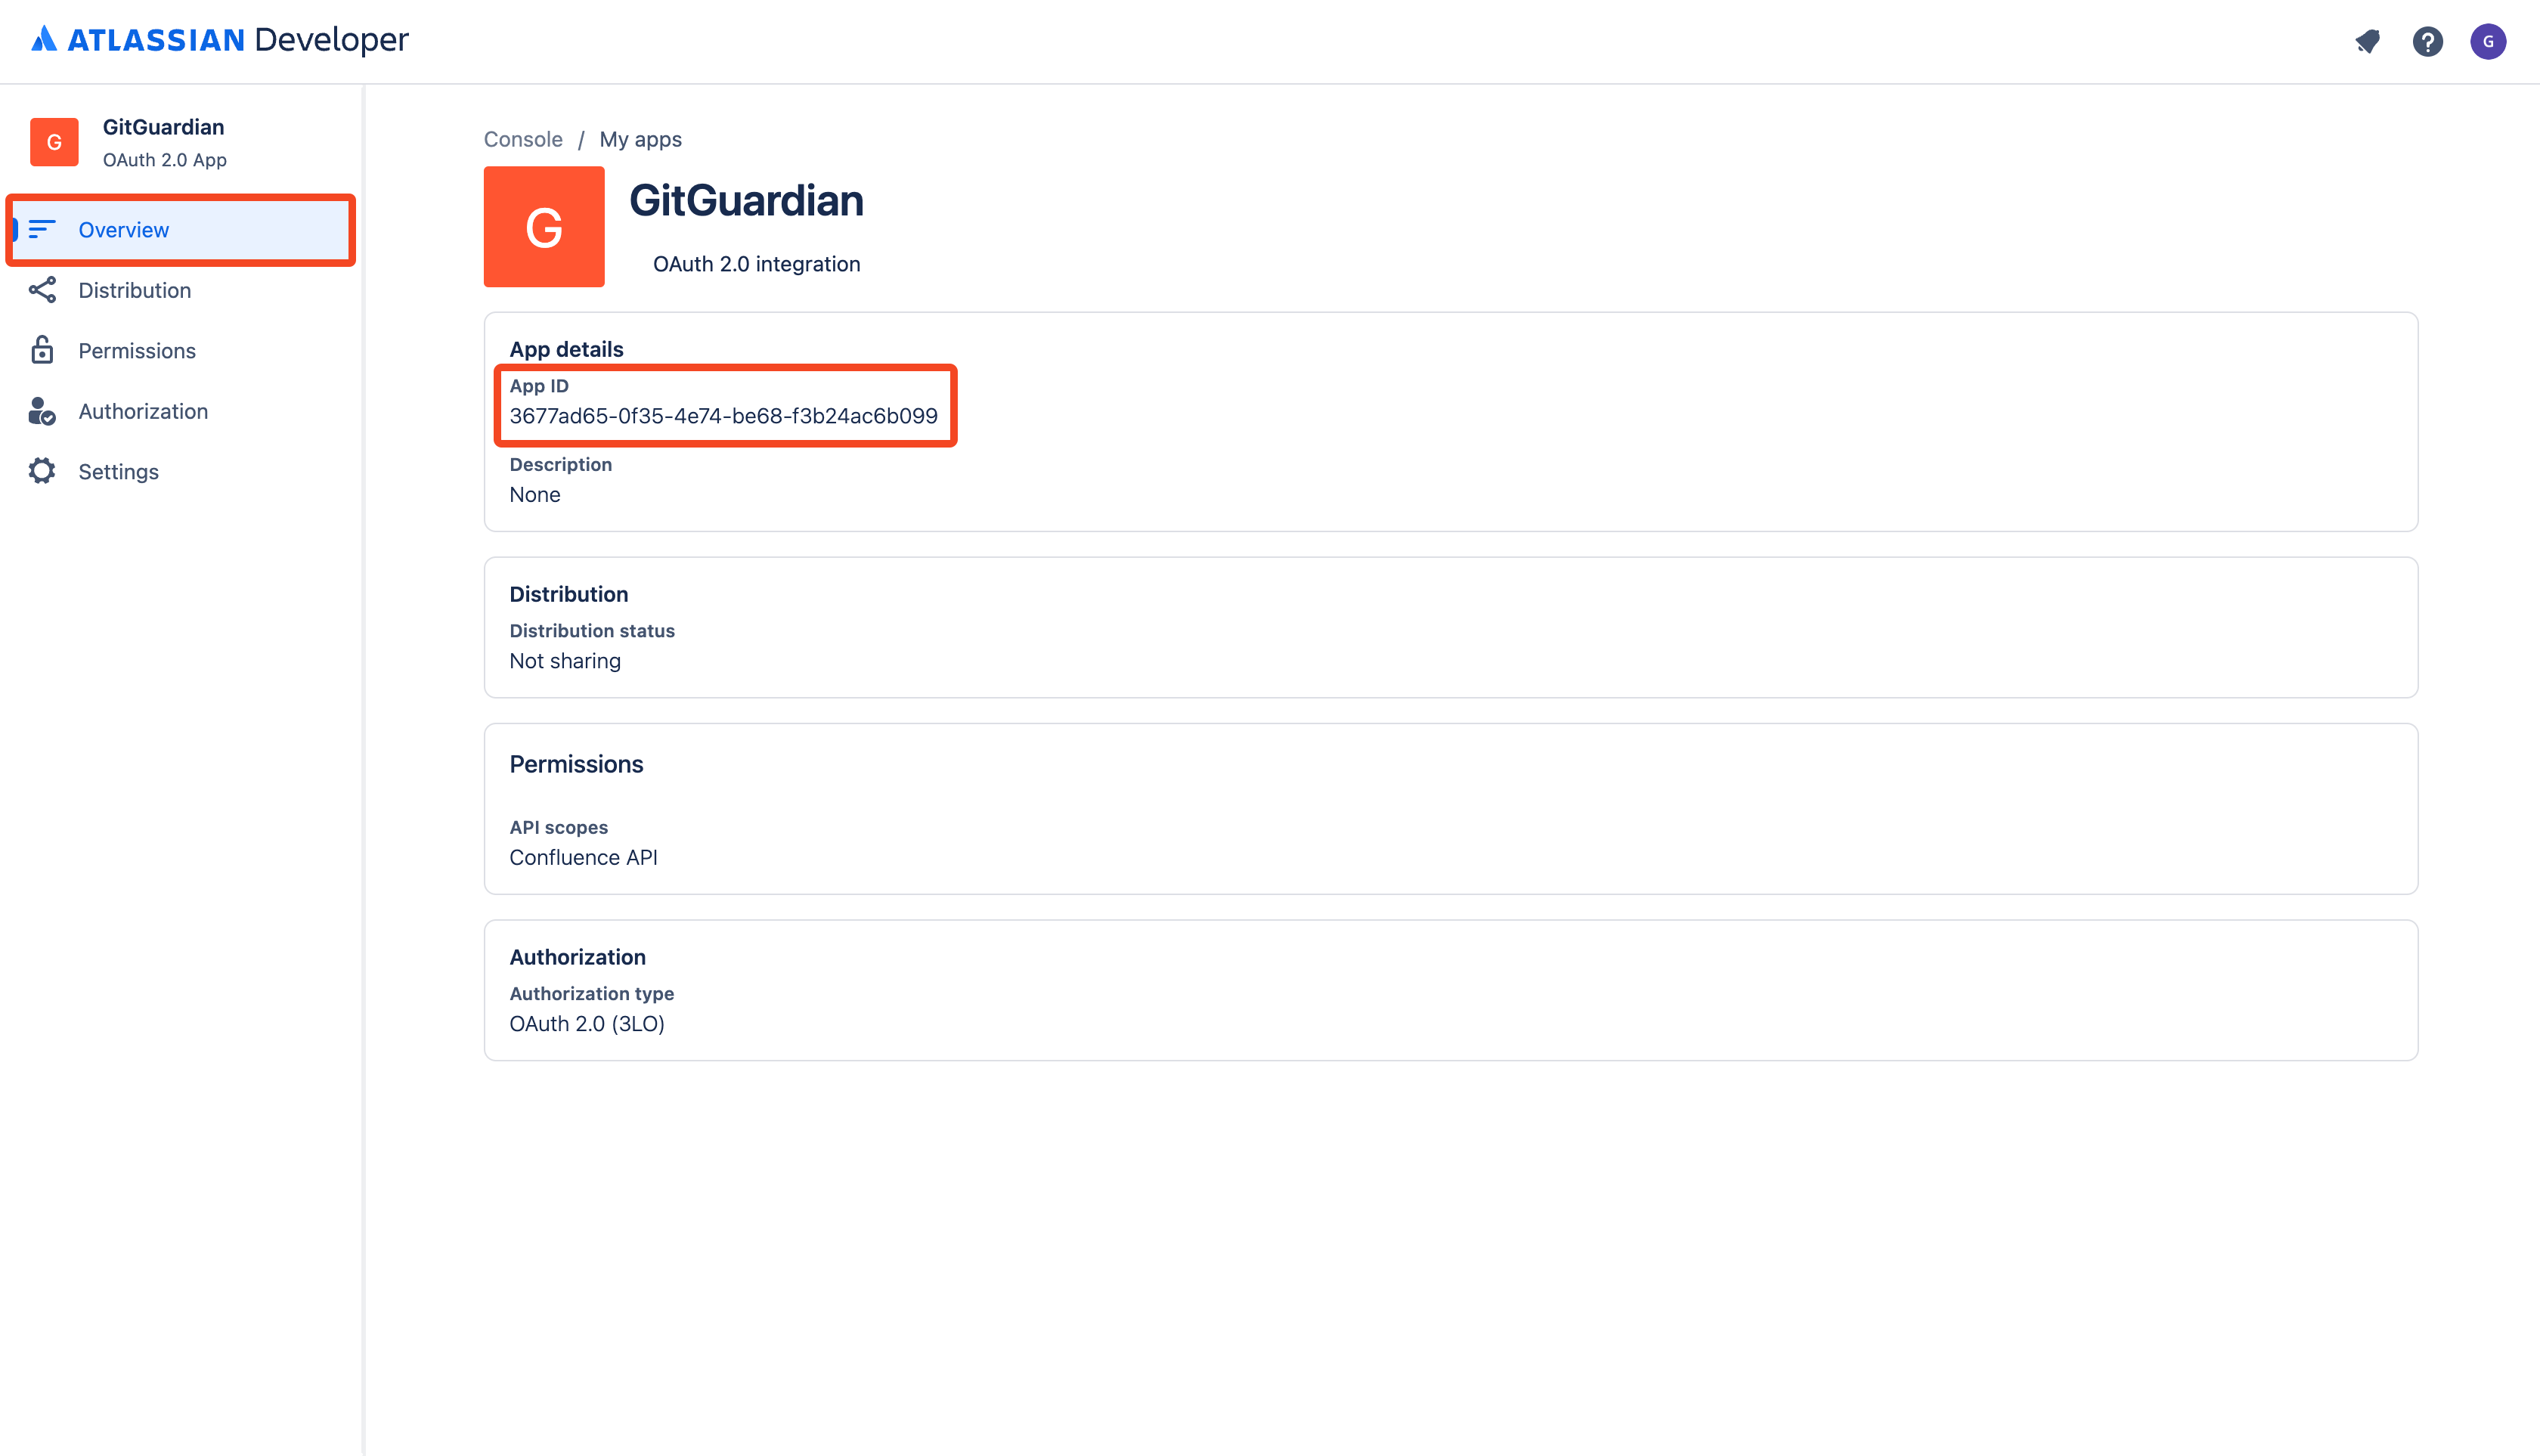Open the user profile avatar menu
The height and width of the screenshot is (1456, 2540).
(2488, 41)
